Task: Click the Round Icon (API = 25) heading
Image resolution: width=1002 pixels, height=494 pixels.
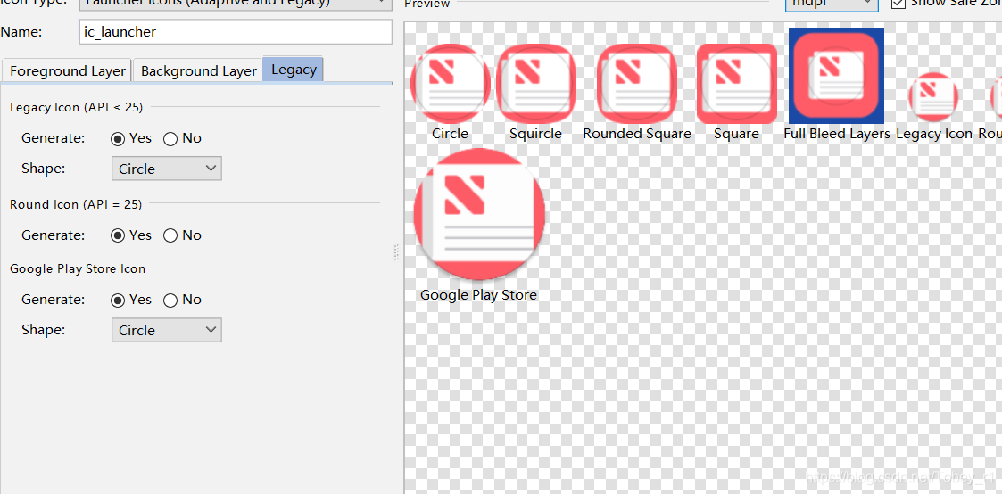Action: coord(76,204)
